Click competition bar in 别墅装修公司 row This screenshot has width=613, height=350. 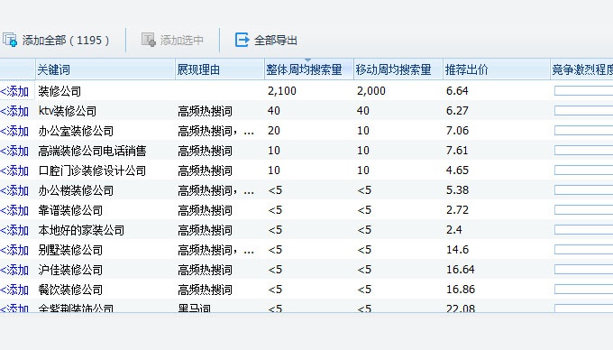coord(583,250)
